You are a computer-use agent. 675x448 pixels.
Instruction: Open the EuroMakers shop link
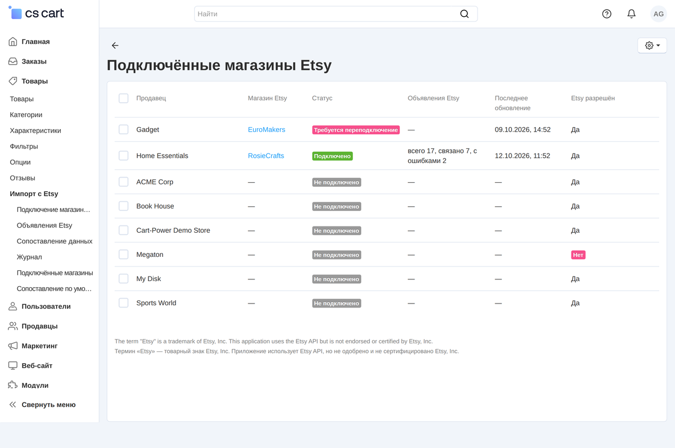[267, 130]
